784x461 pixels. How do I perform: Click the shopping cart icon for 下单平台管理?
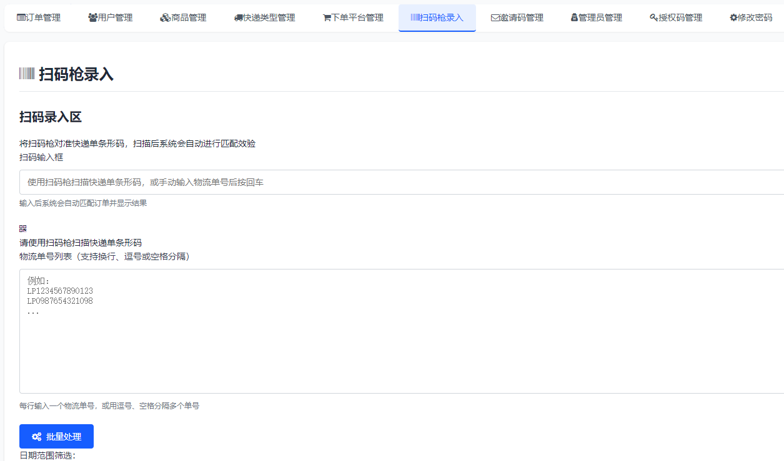click(x=326, y=17)
